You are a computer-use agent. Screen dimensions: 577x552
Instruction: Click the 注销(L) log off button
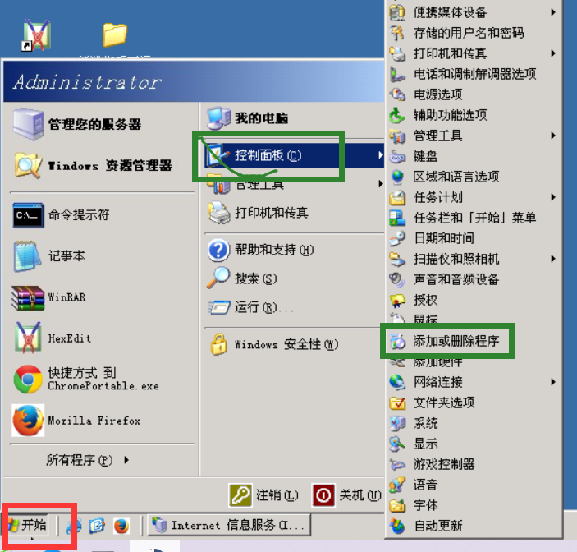(x=263, y=495)
